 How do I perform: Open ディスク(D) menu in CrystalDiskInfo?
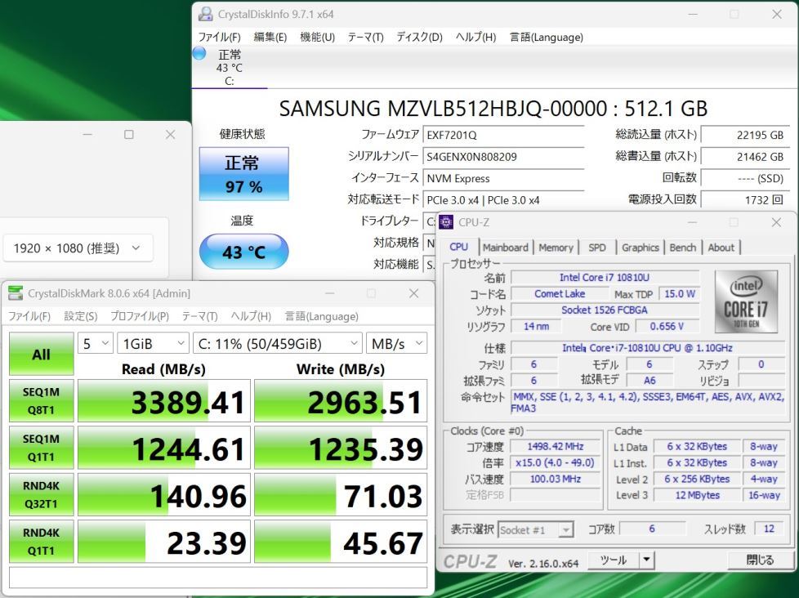(x=419, y=38)
